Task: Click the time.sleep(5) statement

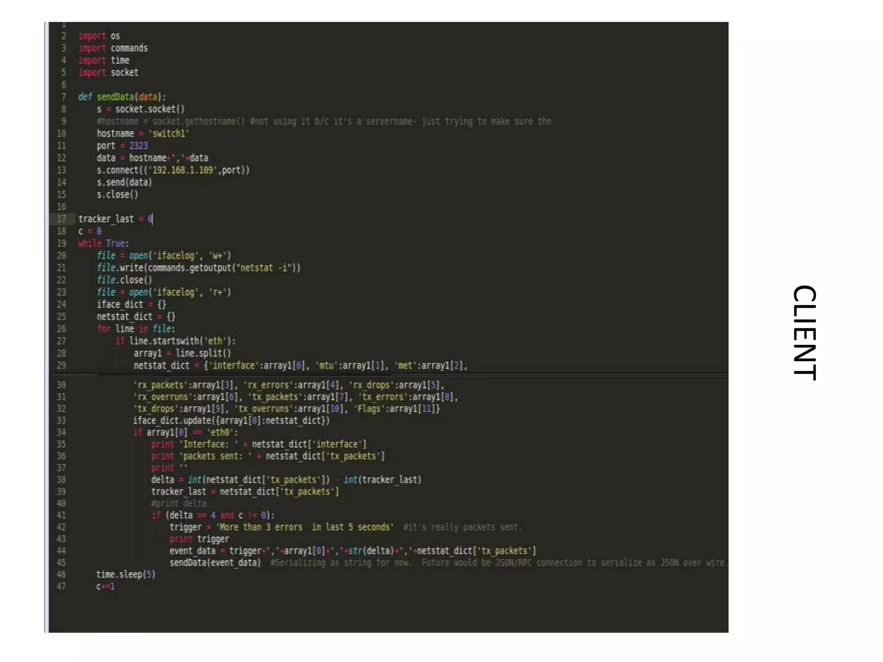Action: tap(125, 575)
